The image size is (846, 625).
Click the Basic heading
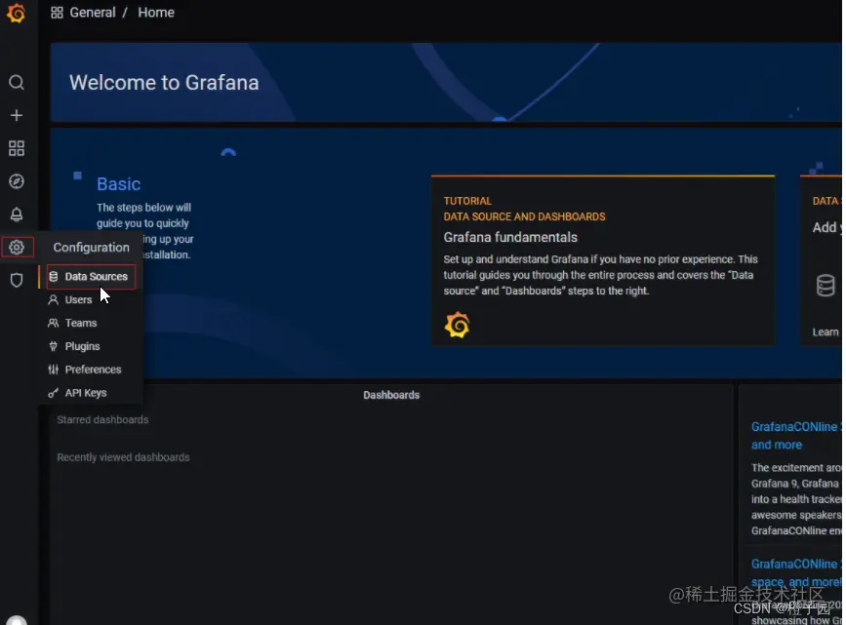point(119,184)
